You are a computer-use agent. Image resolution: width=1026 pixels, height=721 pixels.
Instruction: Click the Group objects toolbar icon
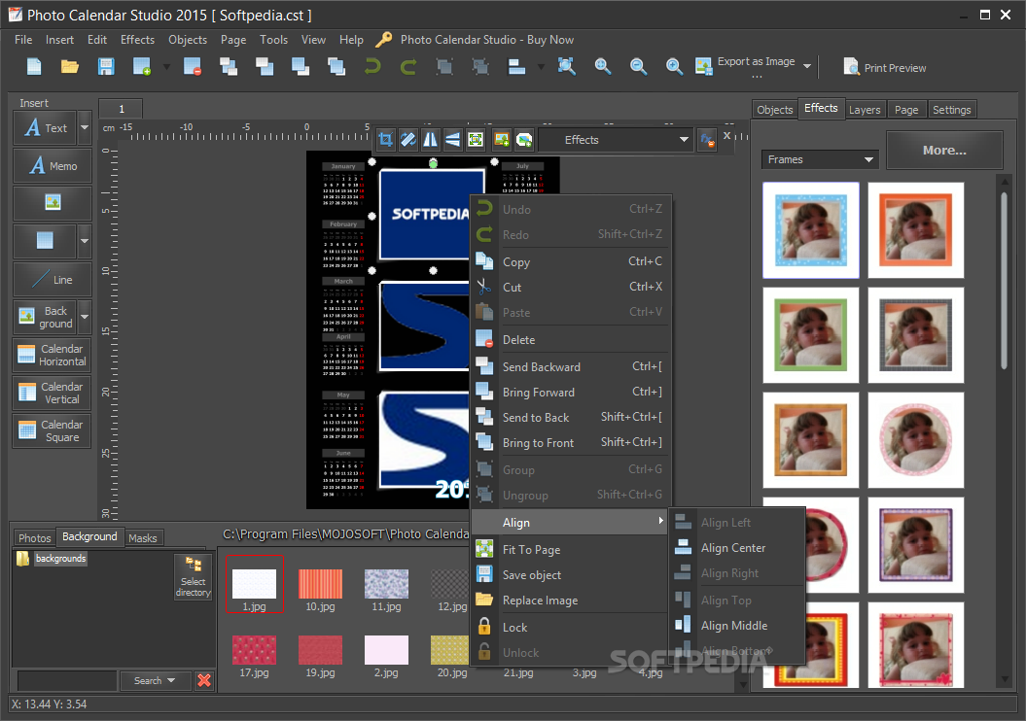[x=444, y=67]
